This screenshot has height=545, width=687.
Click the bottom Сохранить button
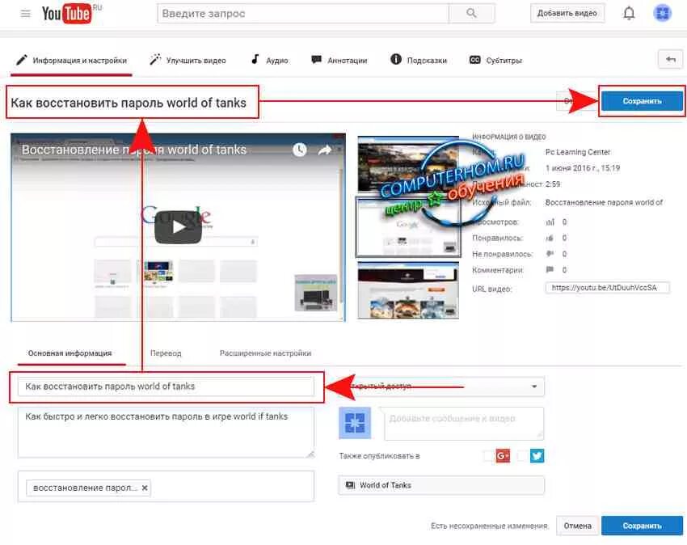point(642,526)
